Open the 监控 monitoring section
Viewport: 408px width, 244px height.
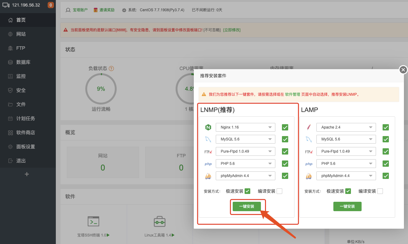(28, 76)
